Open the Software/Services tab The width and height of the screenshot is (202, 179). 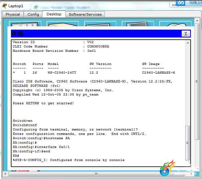85,14
